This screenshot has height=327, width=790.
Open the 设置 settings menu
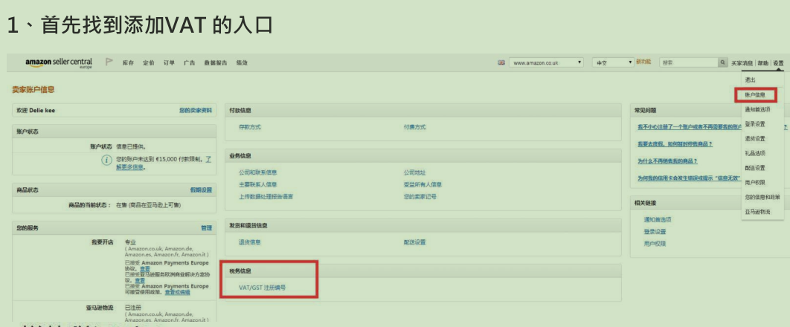click(x=778, y=63)
